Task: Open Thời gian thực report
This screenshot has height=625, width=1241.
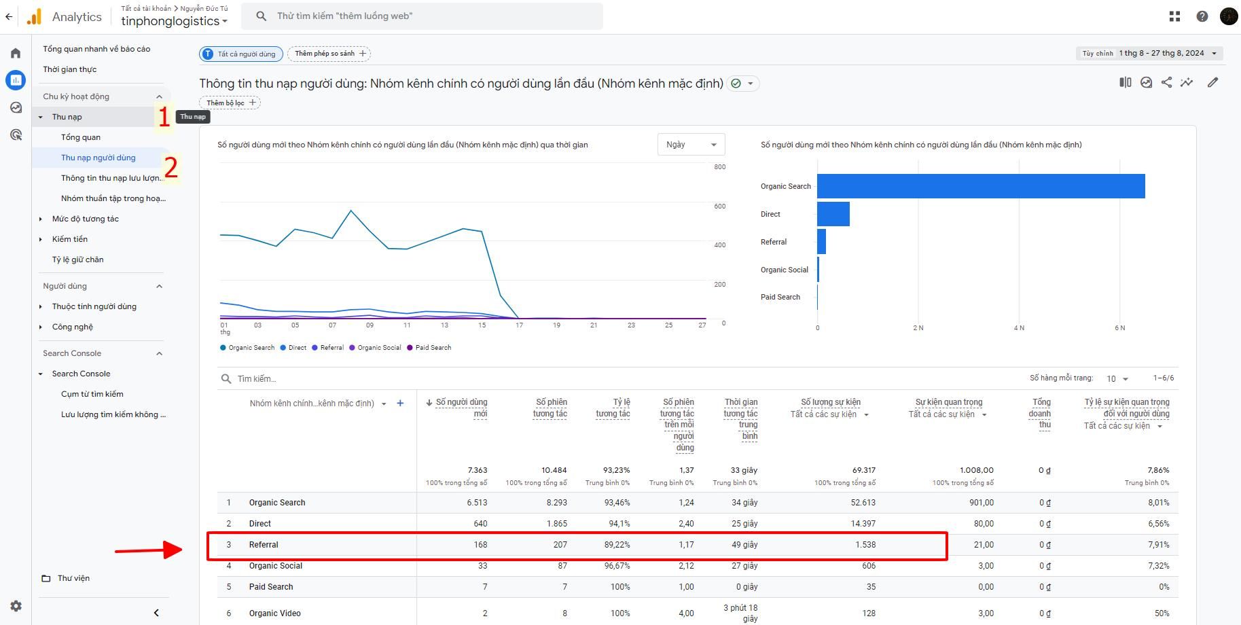Action: tap(69, 69)
